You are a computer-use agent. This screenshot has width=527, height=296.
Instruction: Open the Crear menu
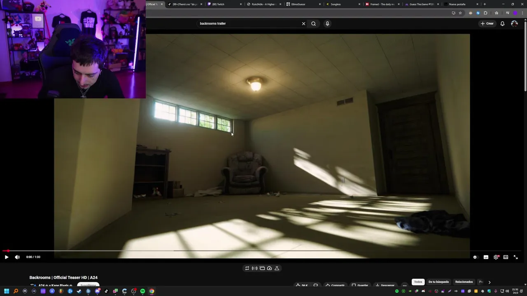tap(487, 23)
